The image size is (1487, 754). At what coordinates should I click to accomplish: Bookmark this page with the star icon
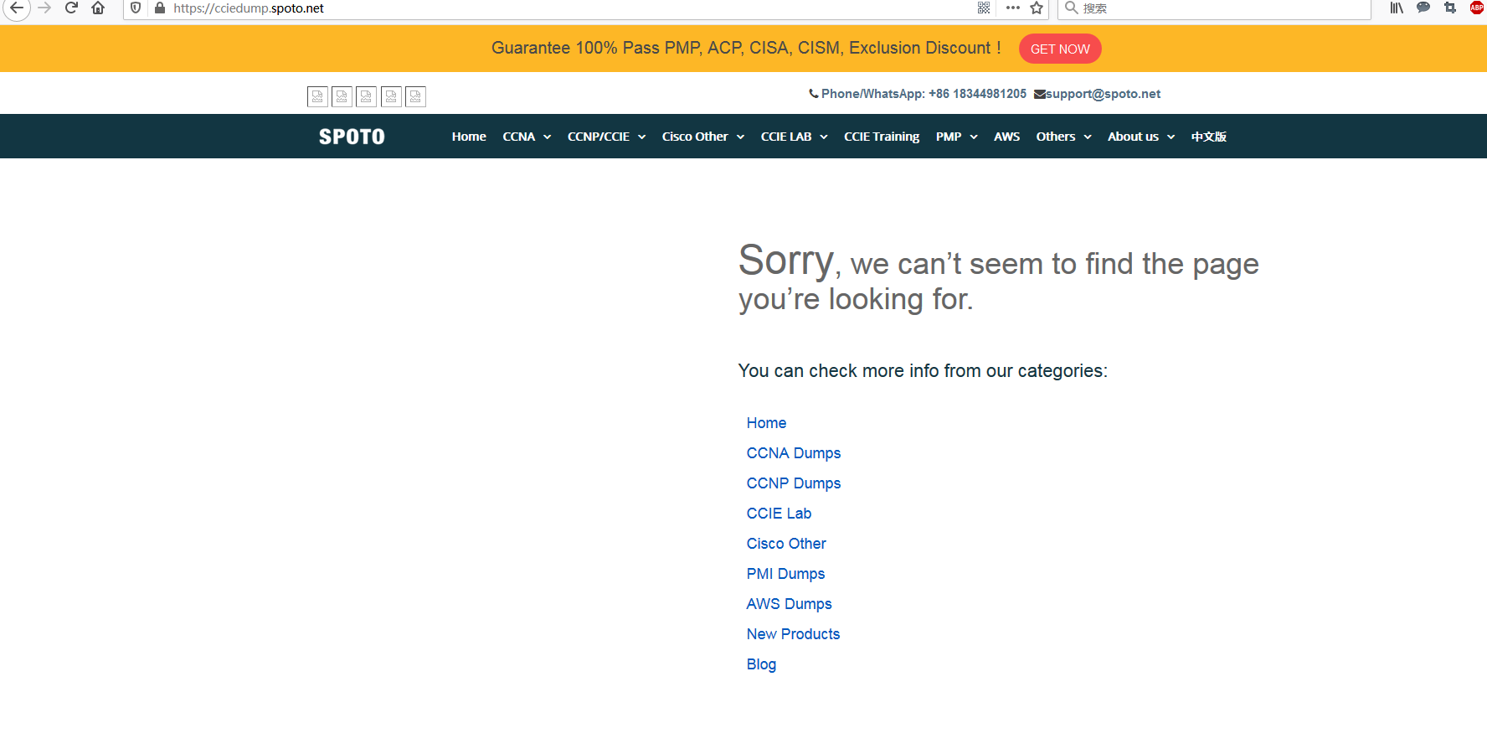1037,8
